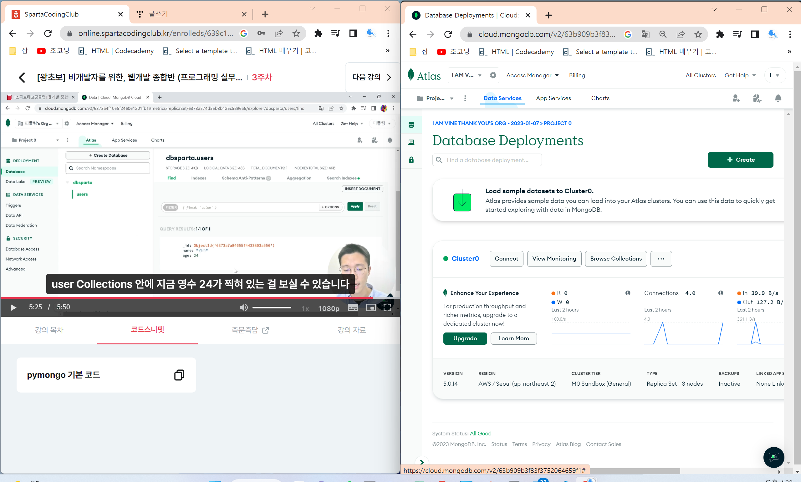Open the Atlas support chat bubble
The height and width of the screenshot is (482, 801).
click(774, 457)
